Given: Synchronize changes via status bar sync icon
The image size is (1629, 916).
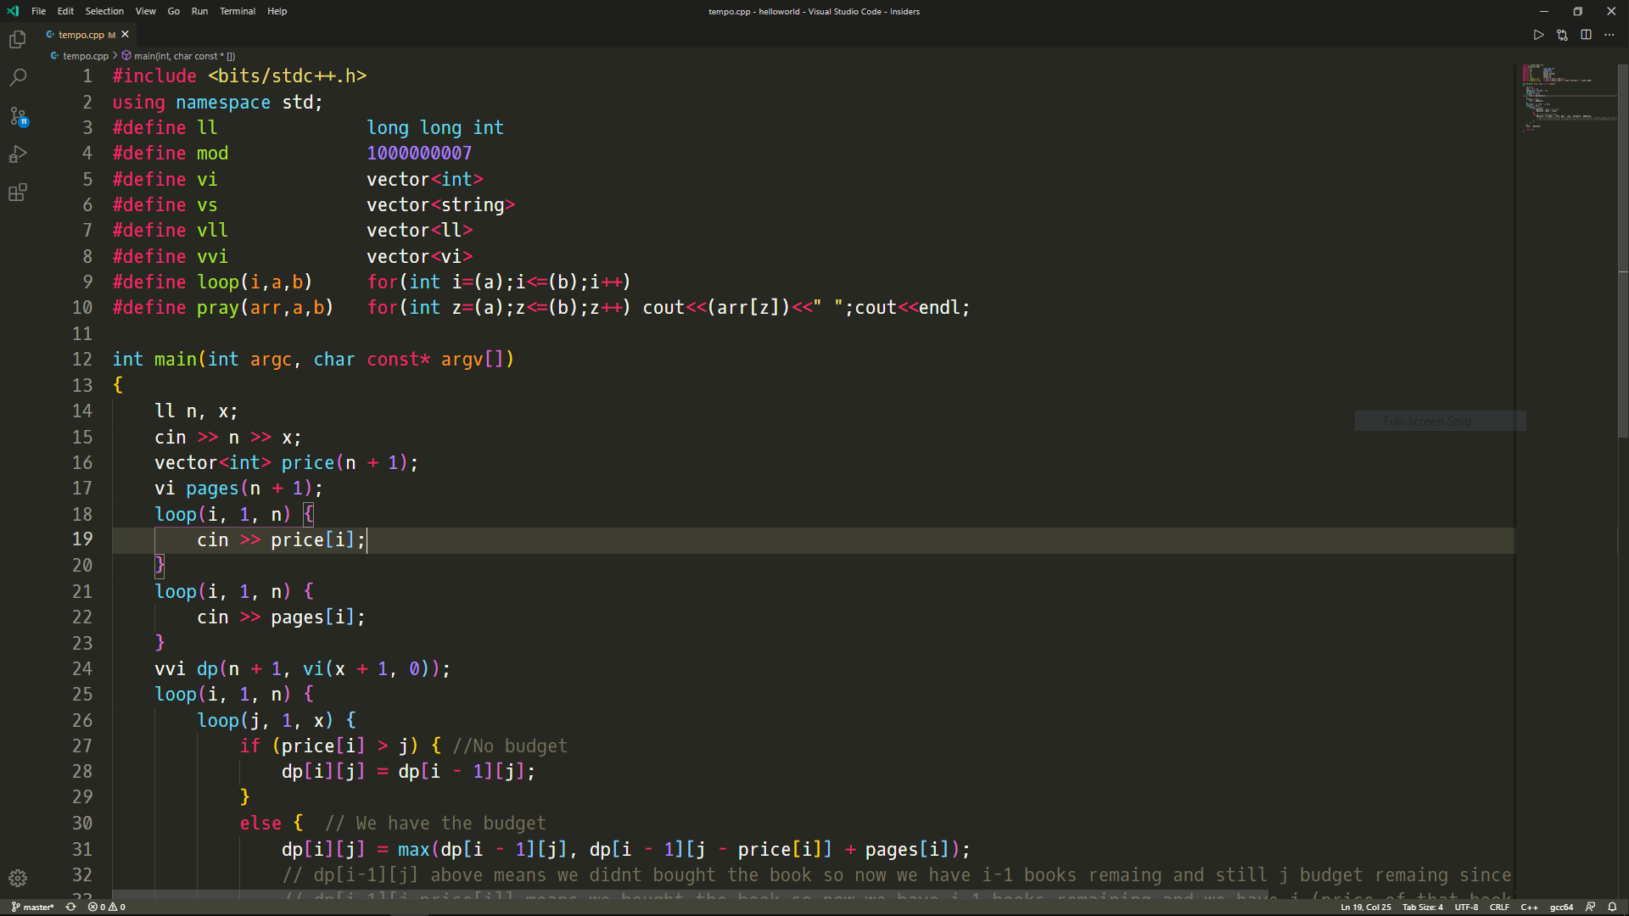Looking at the screenshot, I should 71,907.
